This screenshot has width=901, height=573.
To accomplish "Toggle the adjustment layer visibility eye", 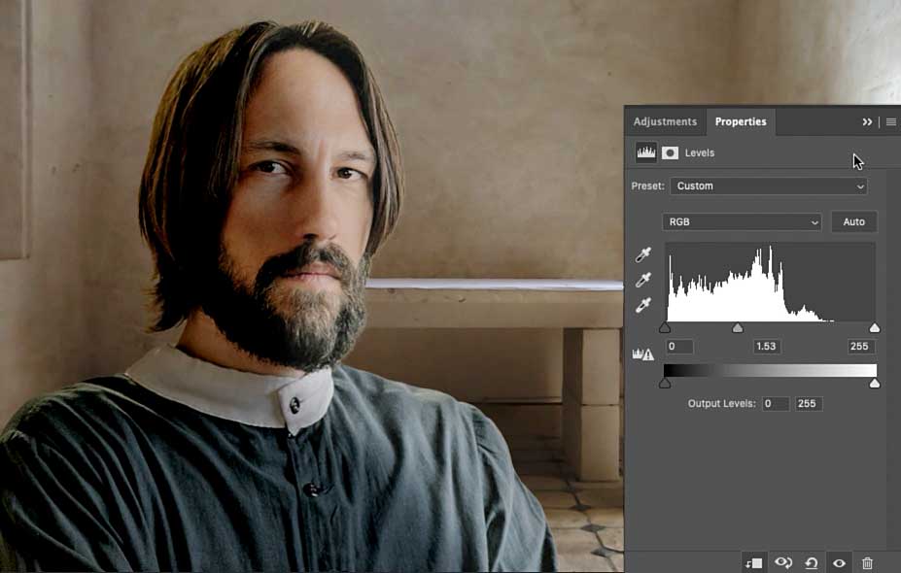I will (x=839, y=563).
